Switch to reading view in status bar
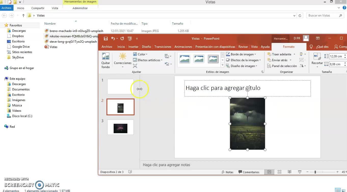This screenshot has width=347, height=192. point(290,172)
